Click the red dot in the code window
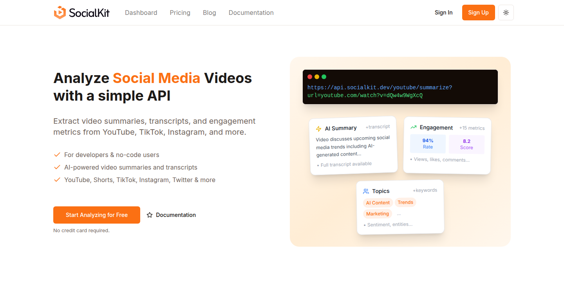The width and height of the screenshot is (564, 298). (x=310, y=77)
